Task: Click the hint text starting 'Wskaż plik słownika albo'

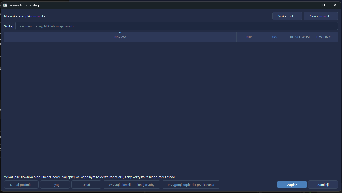Action: point(90,177)
